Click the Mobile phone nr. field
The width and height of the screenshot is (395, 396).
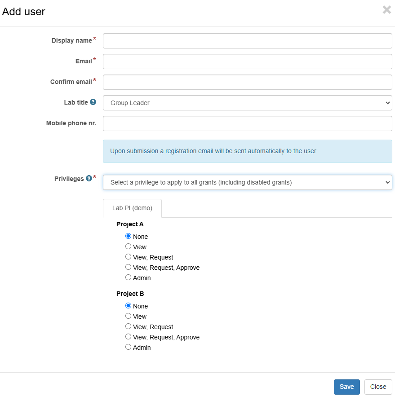pyautogui.click(x=248, y=123)
